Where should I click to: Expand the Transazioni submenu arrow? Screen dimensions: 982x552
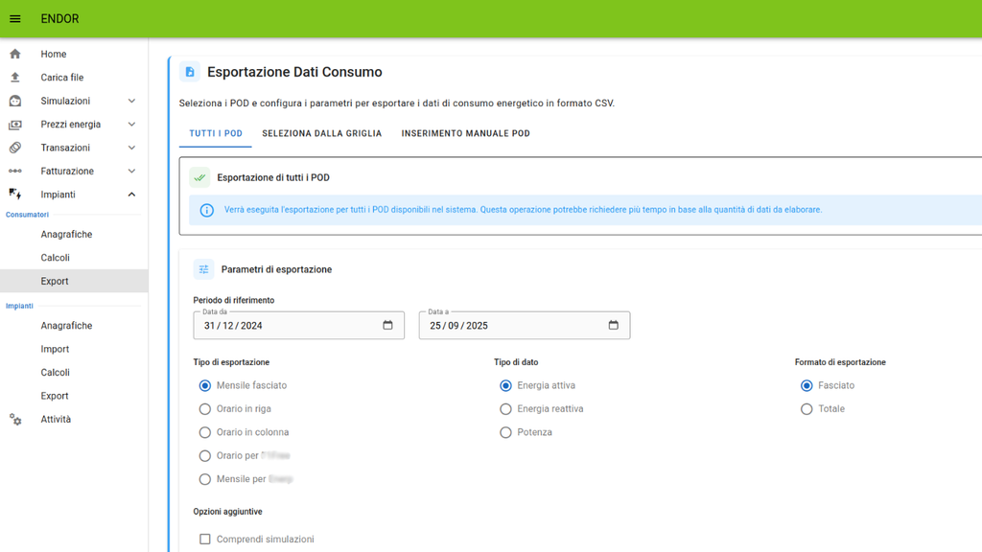(131, 149)
